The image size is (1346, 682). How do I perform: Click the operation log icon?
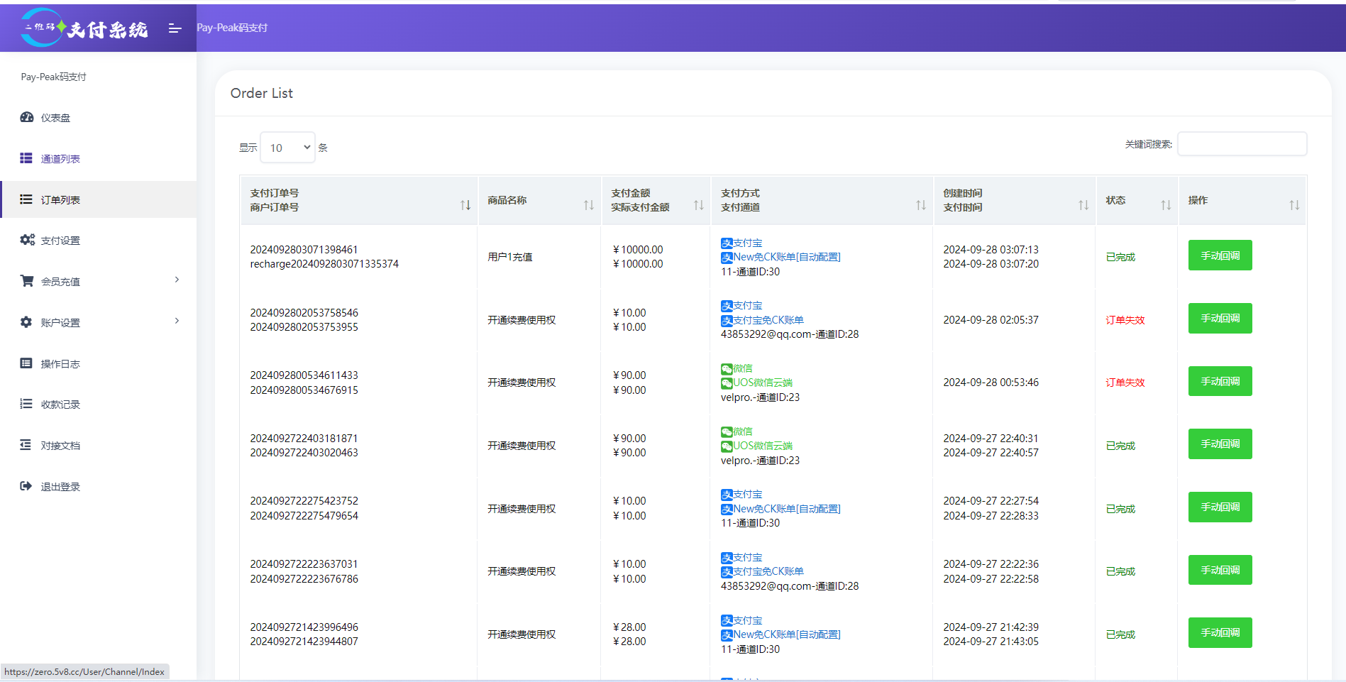tap(26, 363)
